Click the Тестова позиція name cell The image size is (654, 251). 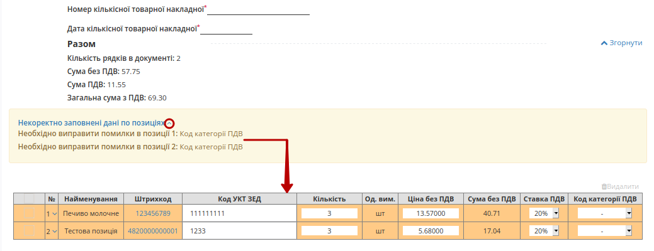pos(91,231)
